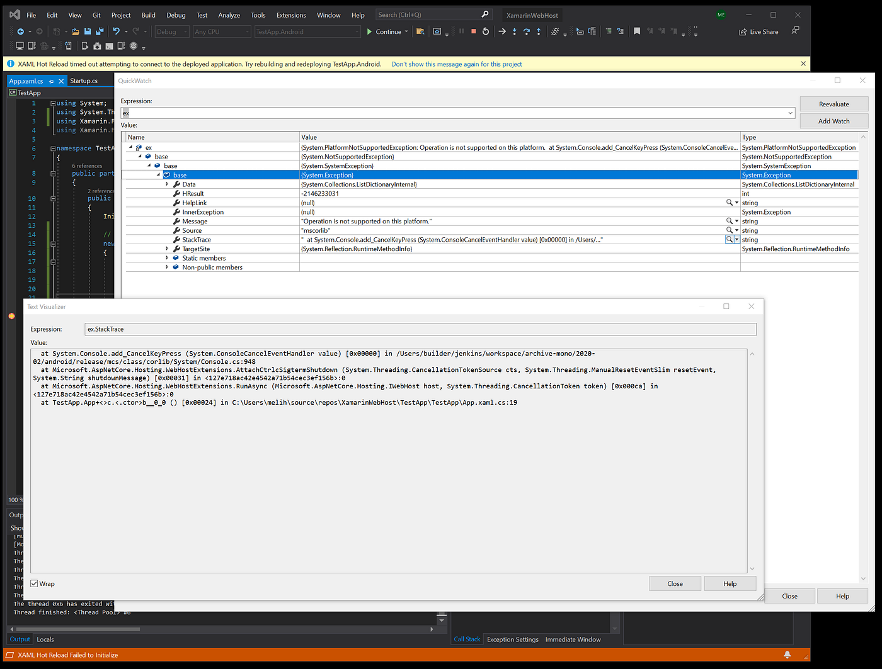Image resolution: width=882 pixels, height=669 pixels.
Task: Click the QuickWatch dialog Close button
Action: pos(789,596)
